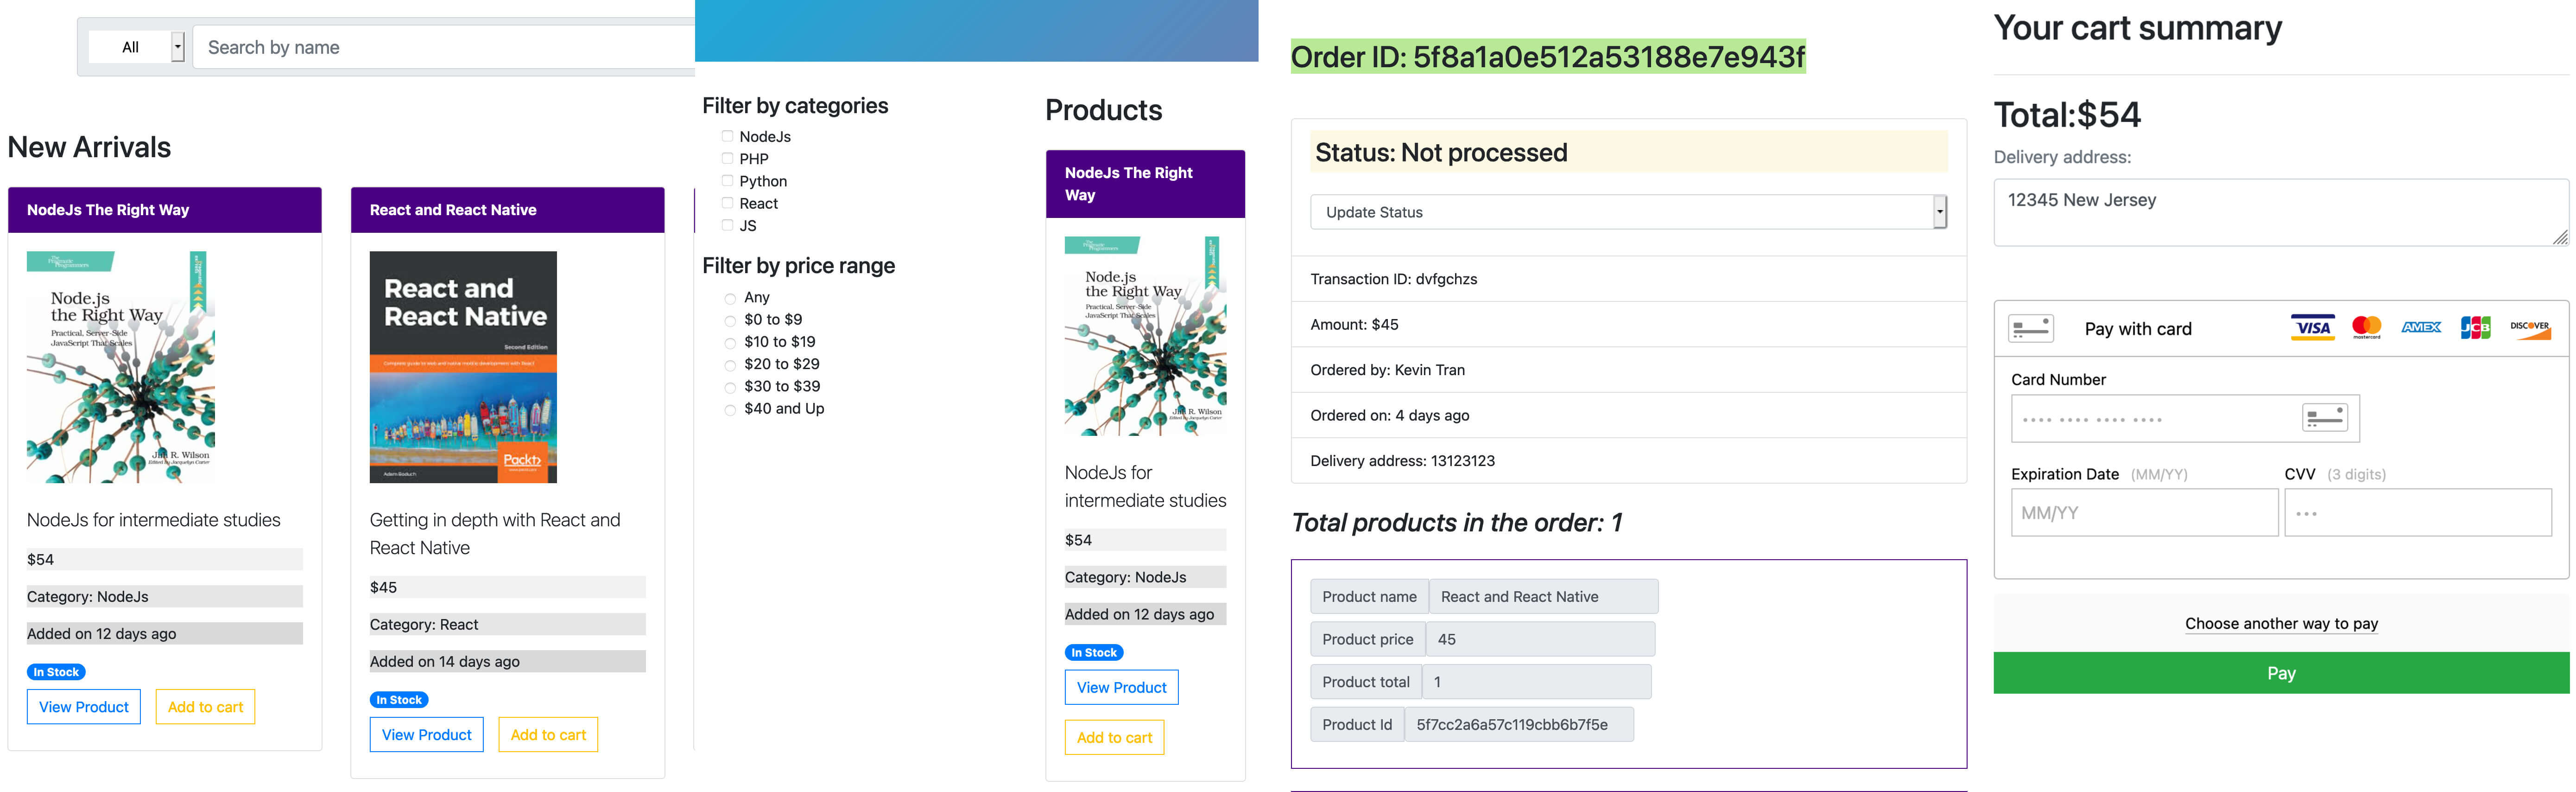Select the $10 to $19 price range

pyautogui.click(x=730, y=342)
